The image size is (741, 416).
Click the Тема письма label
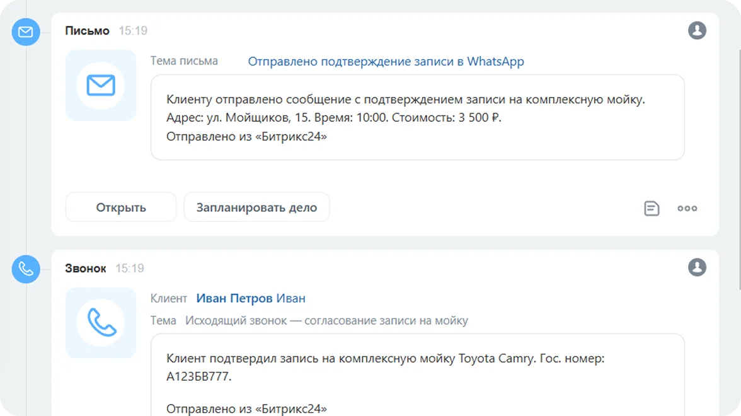coord(184,61)
